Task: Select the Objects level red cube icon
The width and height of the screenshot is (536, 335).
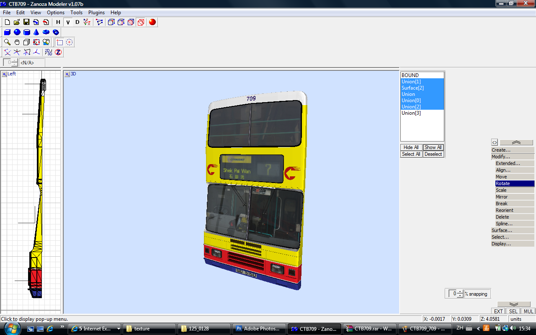Action: click(141, 22)
